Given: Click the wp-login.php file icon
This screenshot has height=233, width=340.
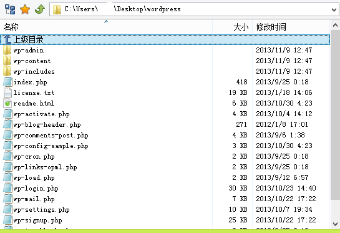Looking at the screenshot, I should click(x=7, y=189).
